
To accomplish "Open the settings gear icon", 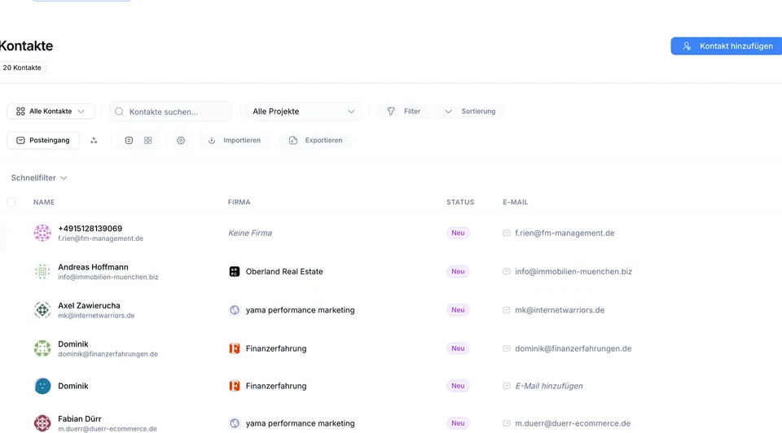I will pos(181,141).
